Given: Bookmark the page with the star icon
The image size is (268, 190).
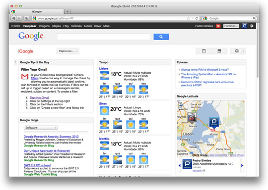Looking at the screenshot, I should [x=189, y=18].
